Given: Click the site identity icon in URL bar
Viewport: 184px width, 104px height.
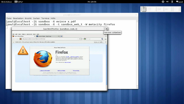Looking at the screenshot, I should coord(21,39).
